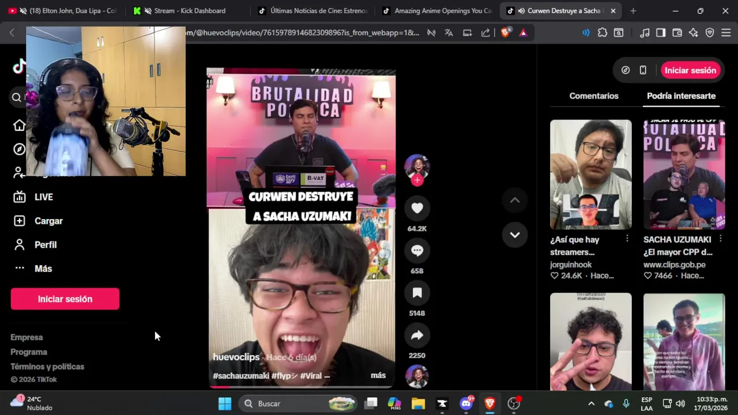Viewport: 738px width, 415px height.
Task: Go to the previous video with up chevron
Action: coord(515,200)
